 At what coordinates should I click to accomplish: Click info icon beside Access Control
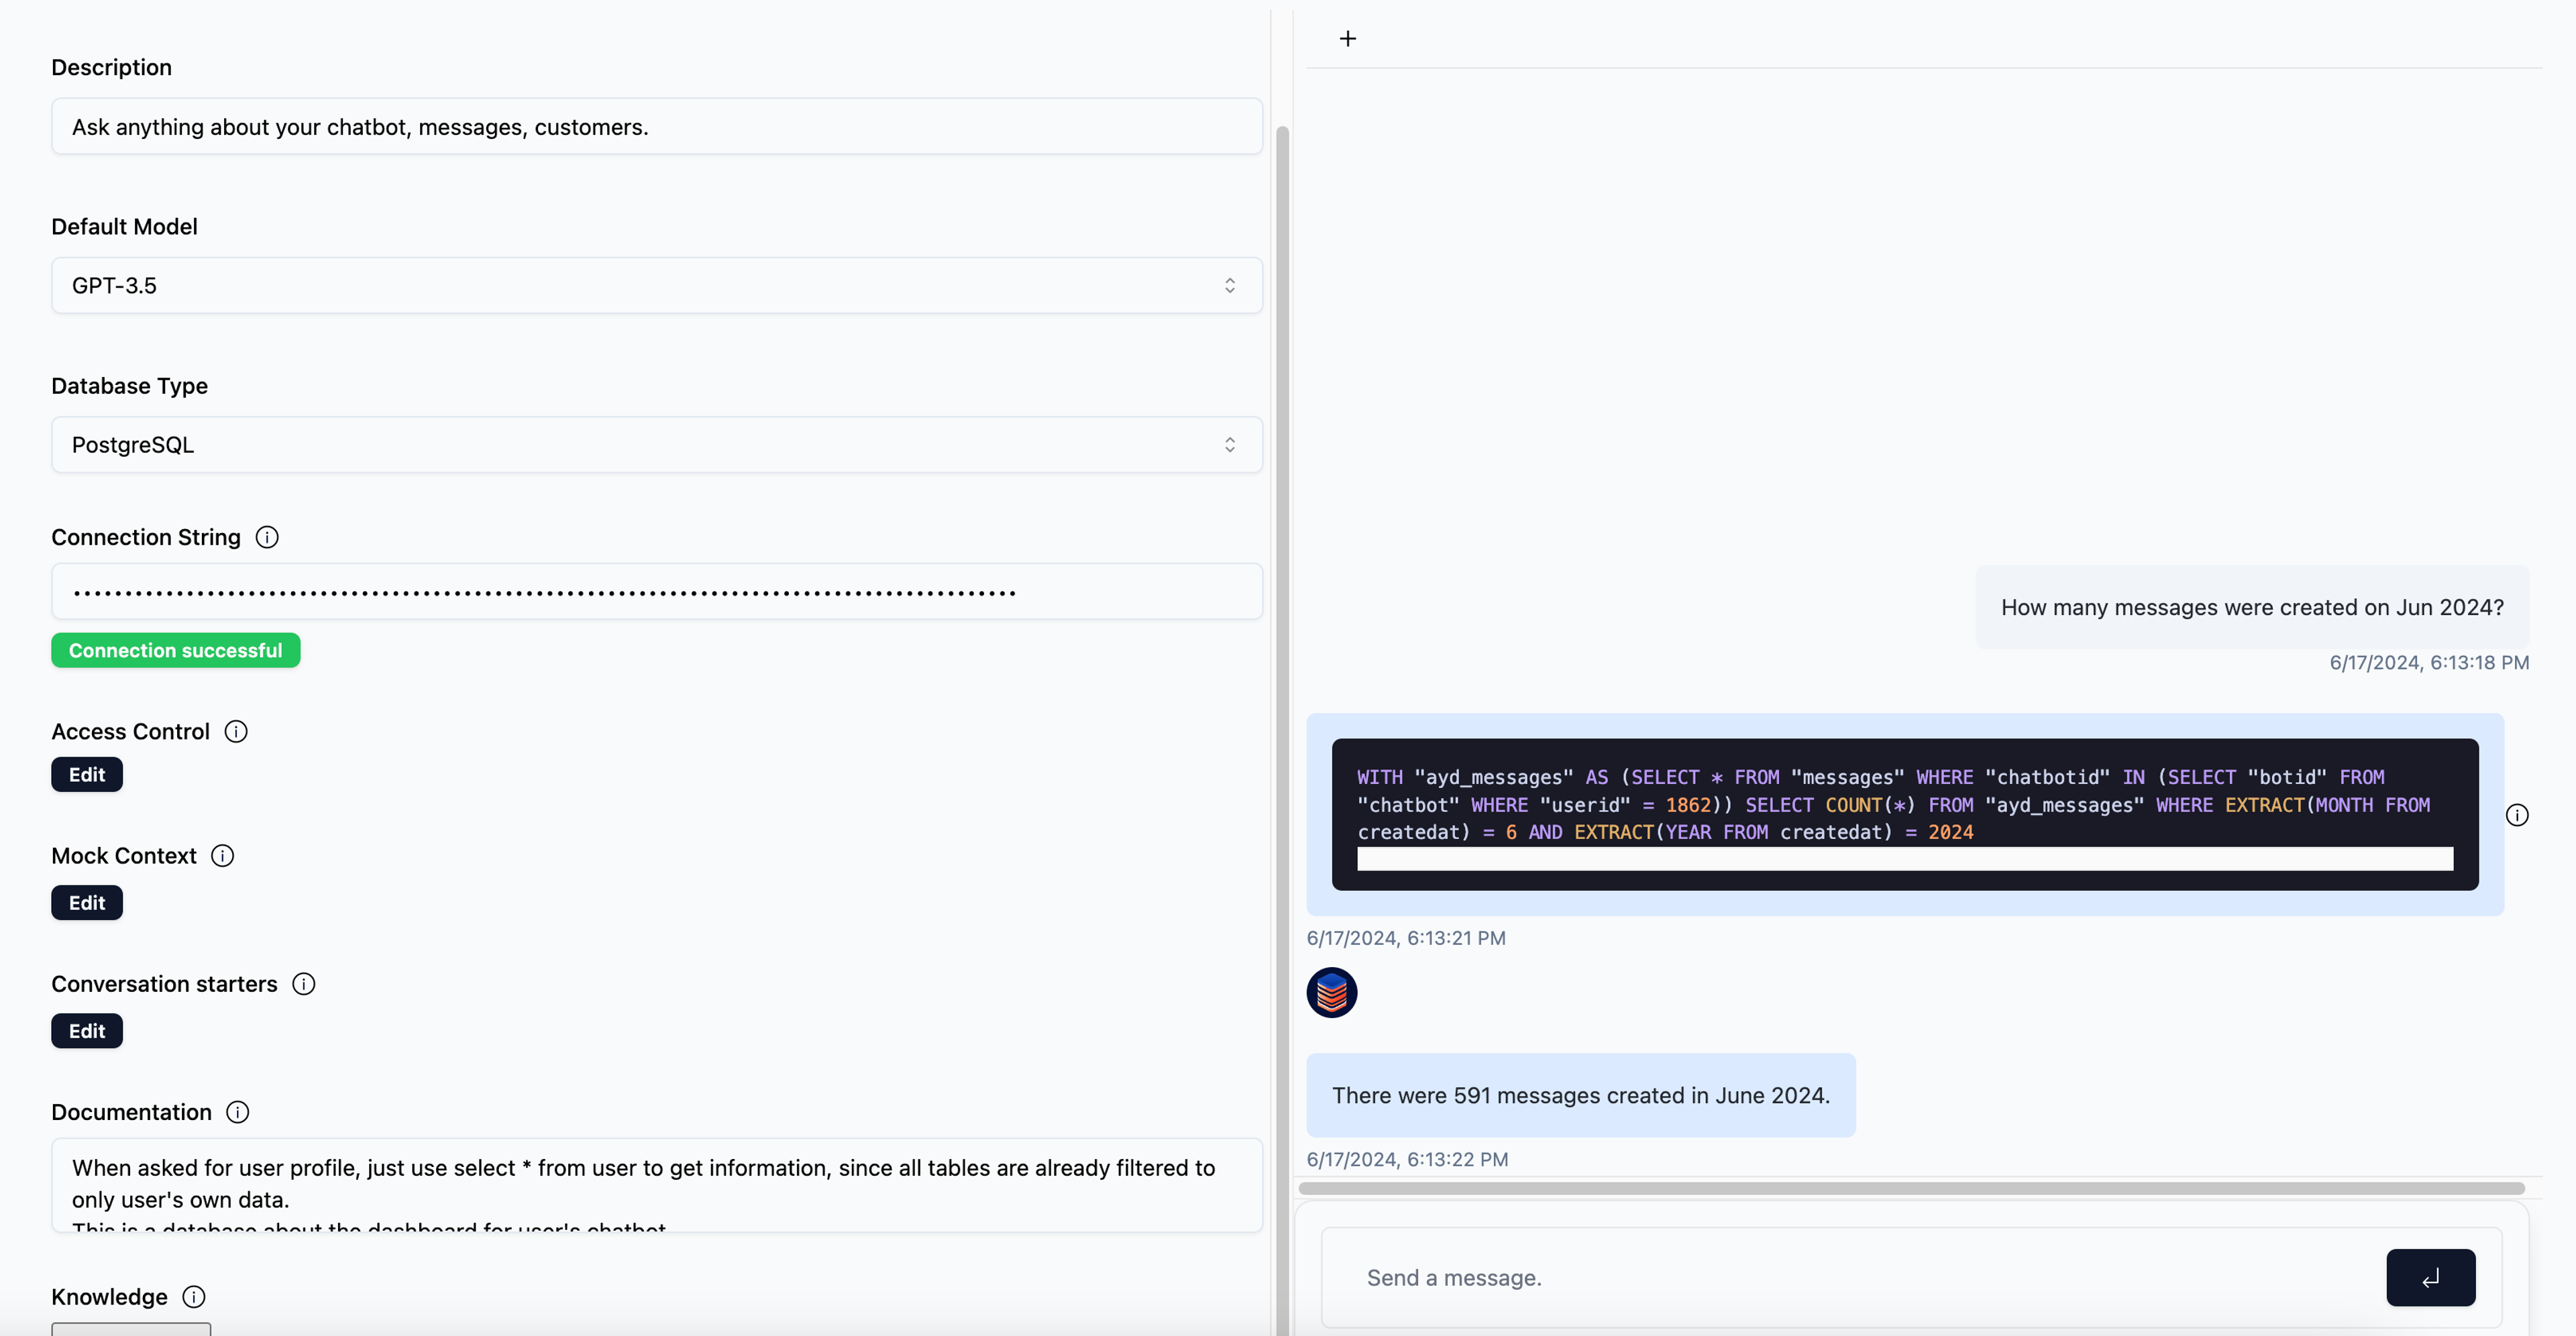pos(236,731)
